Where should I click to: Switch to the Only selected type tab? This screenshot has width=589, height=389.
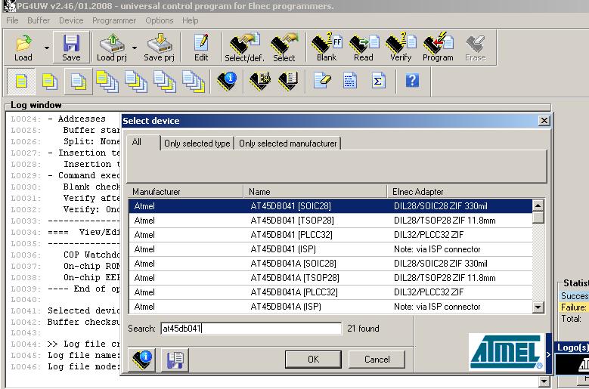click(x=197, y=144)
